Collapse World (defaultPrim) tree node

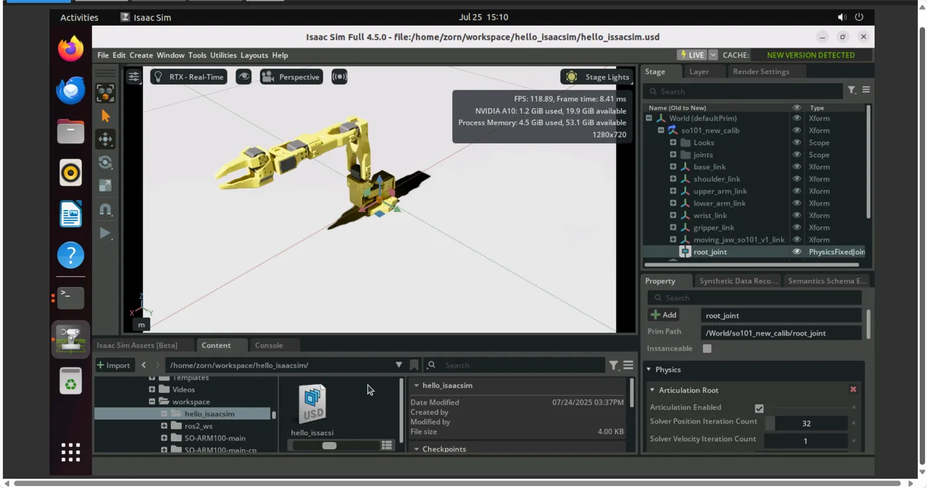(x=649, y=119)
